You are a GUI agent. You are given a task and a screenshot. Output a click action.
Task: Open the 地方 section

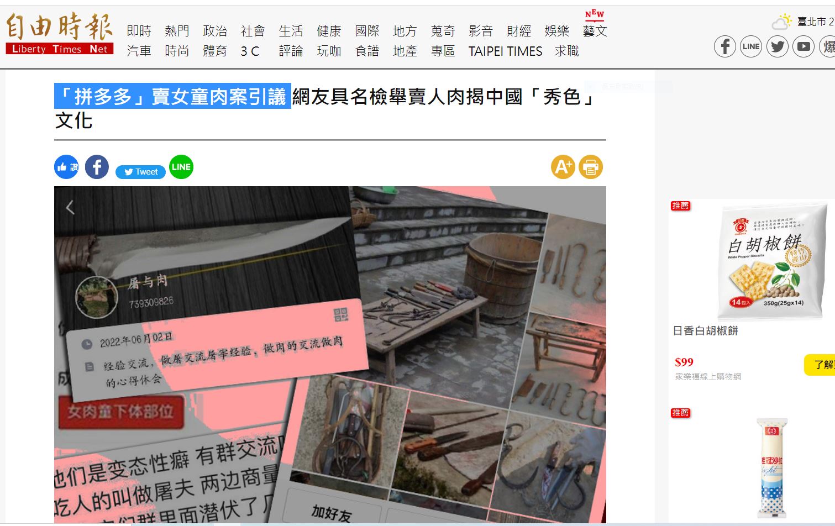point(405,31)
